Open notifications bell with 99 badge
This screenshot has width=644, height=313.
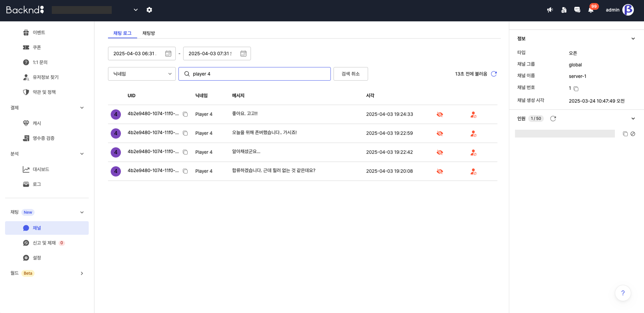click(x=591, y=9)
